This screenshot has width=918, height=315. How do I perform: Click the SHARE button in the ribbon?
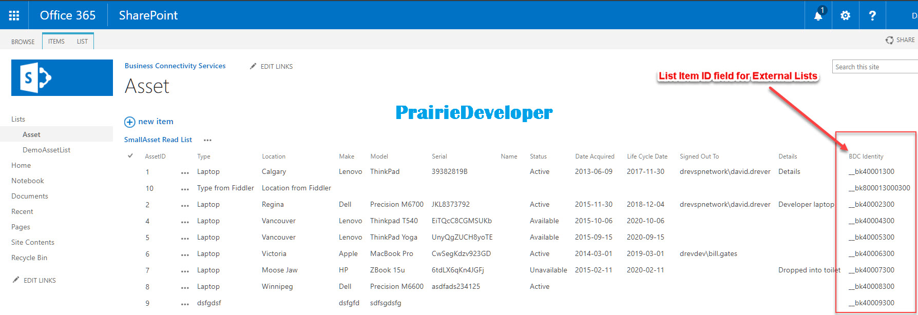[900, 40]
